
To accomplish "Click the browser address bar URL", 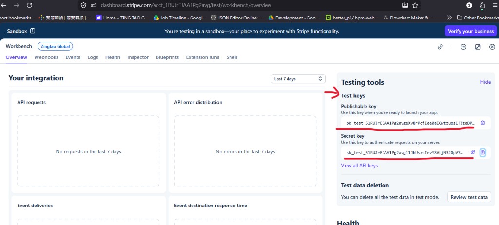I will coord(186,5).
